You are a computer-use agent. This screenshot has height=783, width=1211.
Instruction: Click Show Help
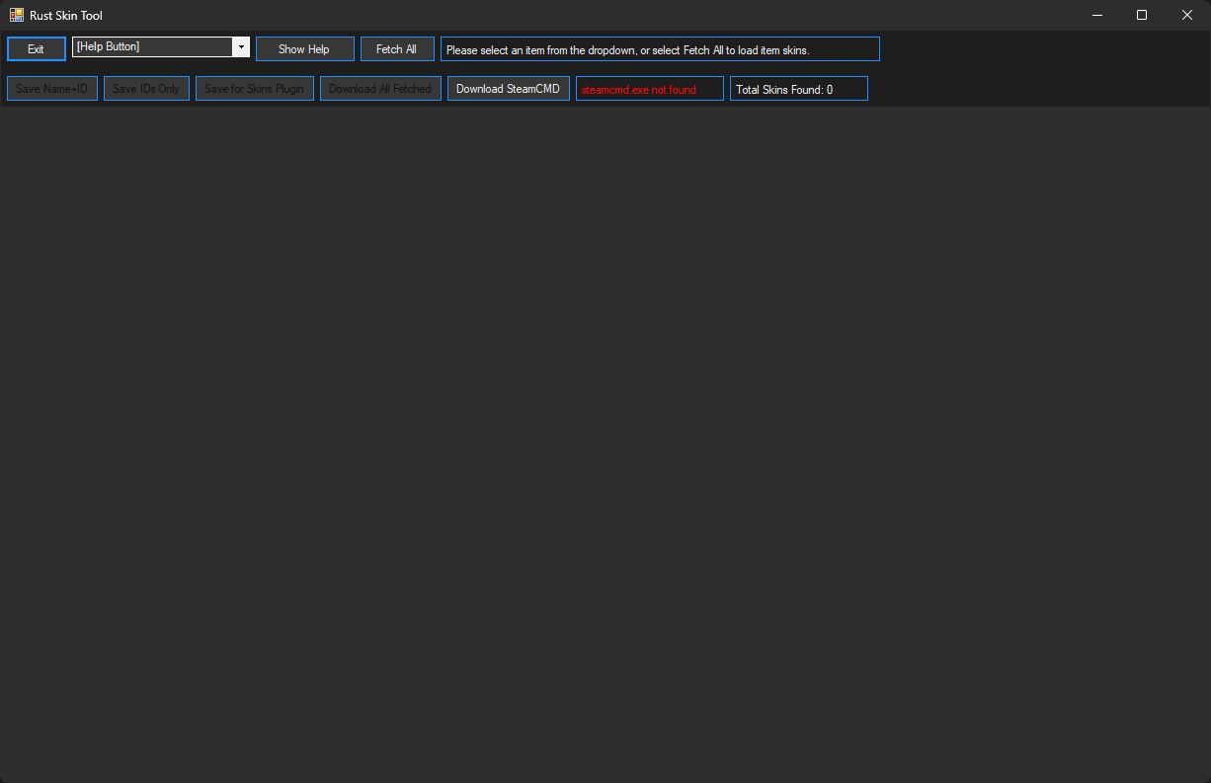pyautogui.click(x=304, y=49)
